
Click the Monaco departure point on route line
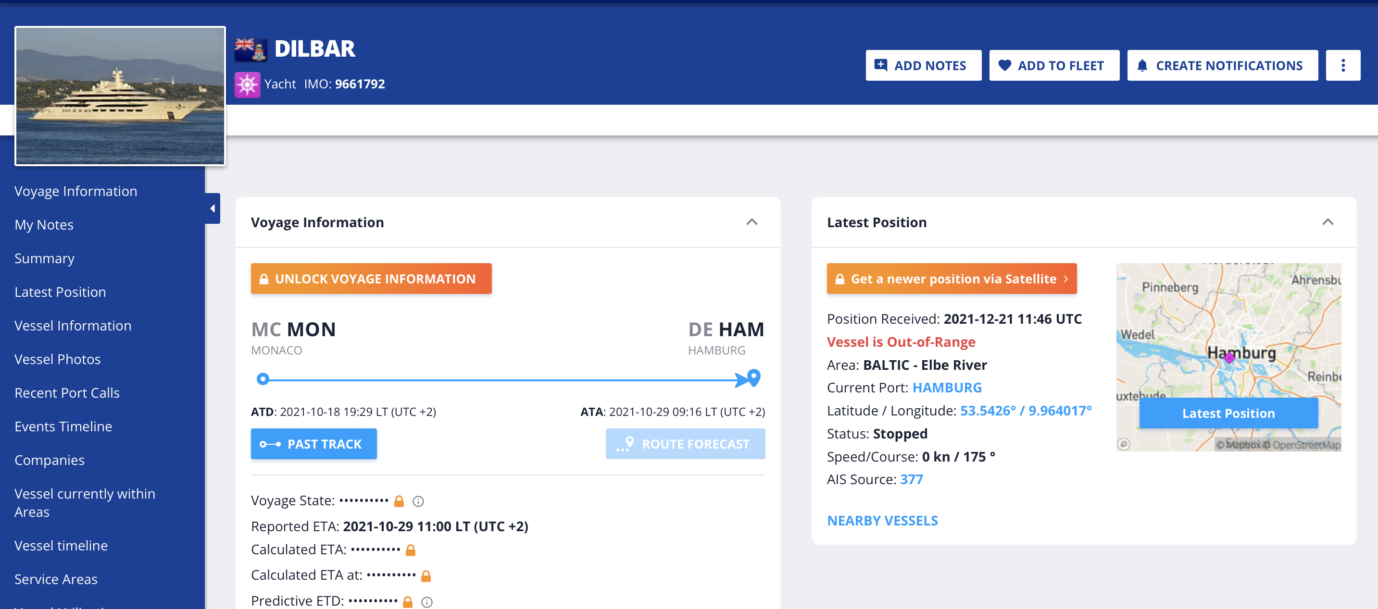tap(262, 379)
